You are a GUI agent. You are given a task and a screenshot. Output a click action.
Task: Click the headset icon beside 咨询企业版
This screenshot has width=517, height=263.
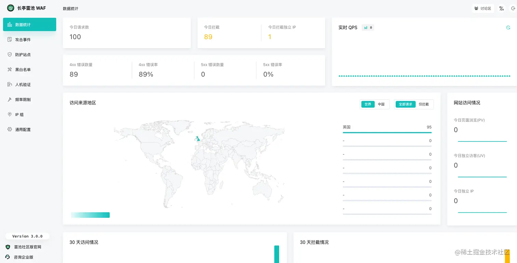click(x=8, y=257)
